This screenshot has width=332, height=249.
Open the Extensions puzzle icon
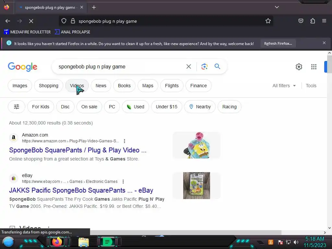click(313, 21)
